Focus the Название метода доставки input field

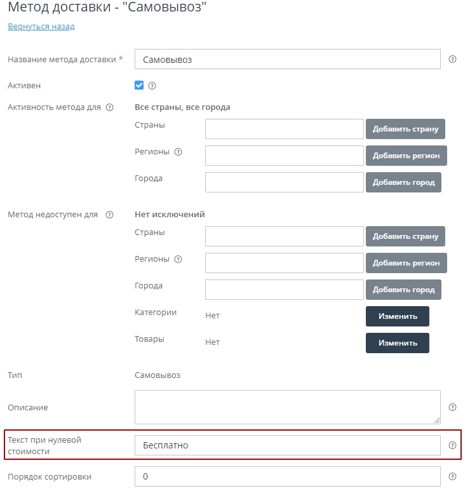coord(288,59)
